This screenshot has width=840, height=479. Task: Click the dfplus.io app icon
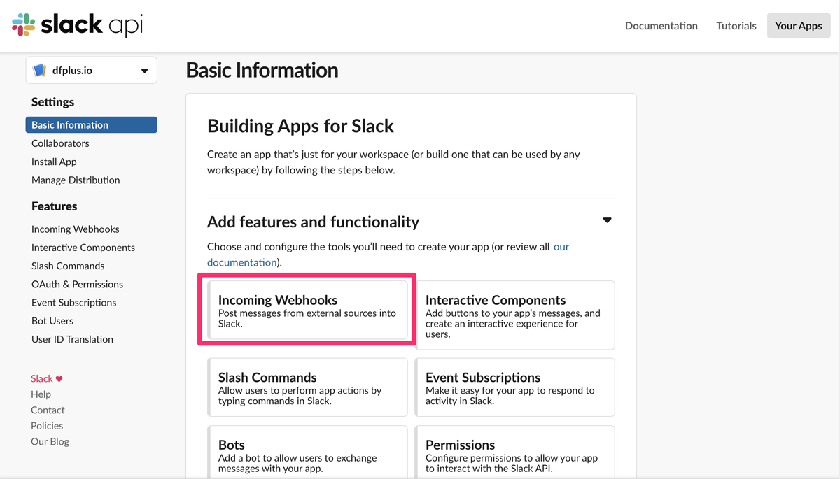click(40, 71)
